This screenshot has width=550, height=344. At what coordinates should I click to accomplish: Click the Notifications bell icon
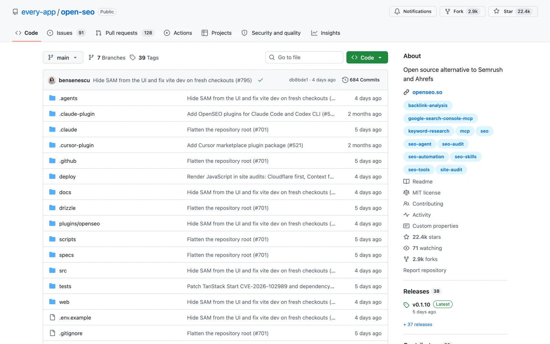coord(397,11)
